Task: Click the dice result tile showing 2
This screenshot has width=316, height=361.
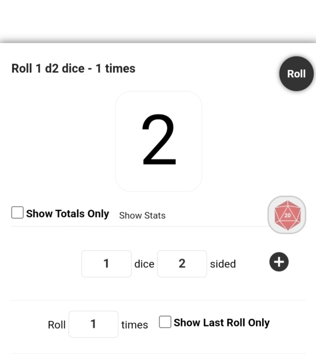Action: click(159, 141)
